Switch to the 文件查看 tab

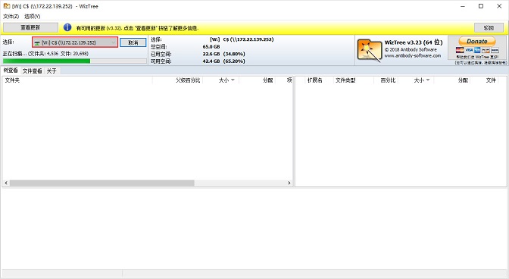(32, 71)
